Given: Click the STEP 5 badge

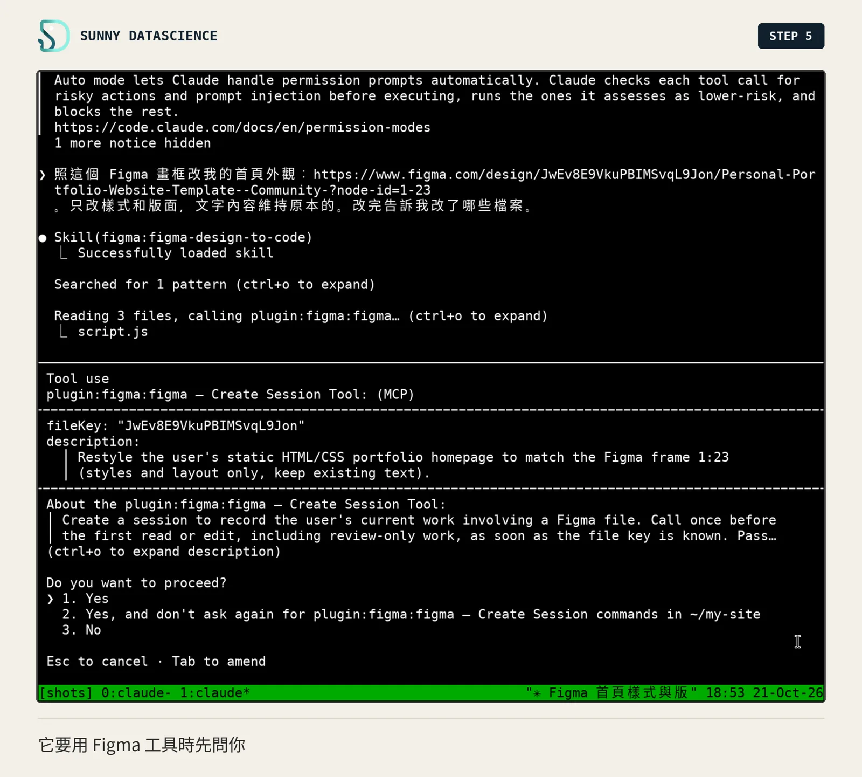Looking at the screenshot, I should (x=791, y=36).
